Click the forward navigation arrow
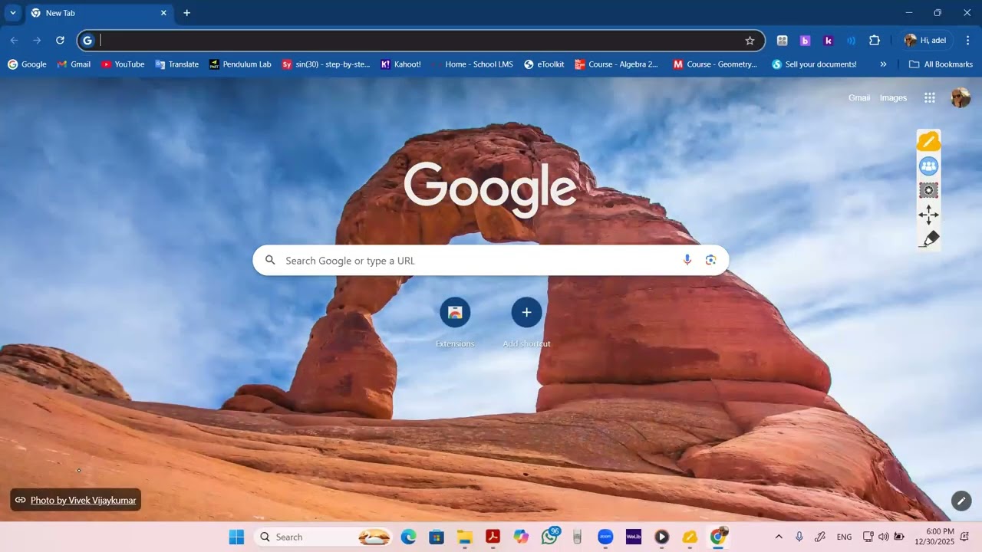 pos(37,41)
